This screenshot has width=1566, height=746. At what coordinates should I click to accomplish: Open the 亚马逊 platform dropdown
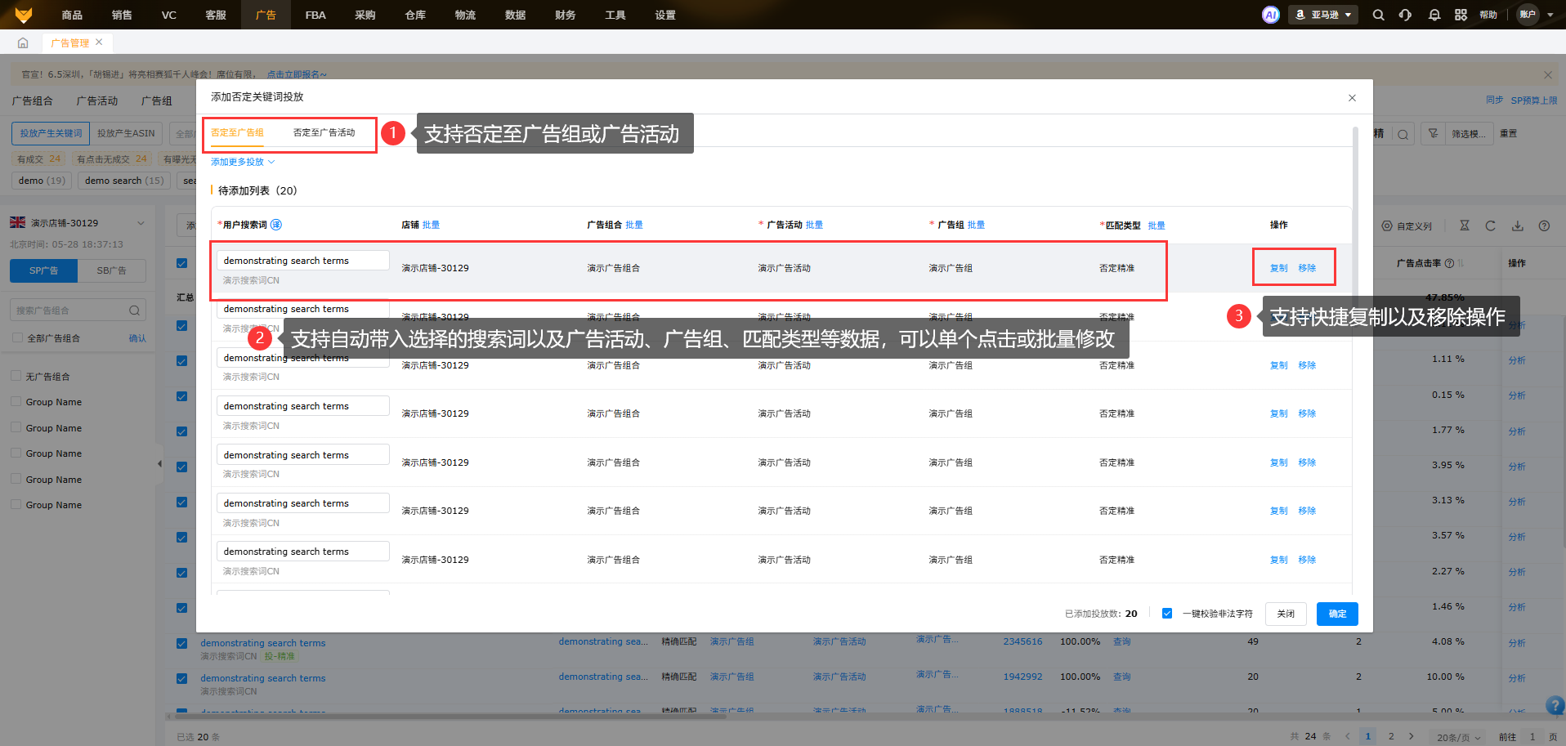1323,15
